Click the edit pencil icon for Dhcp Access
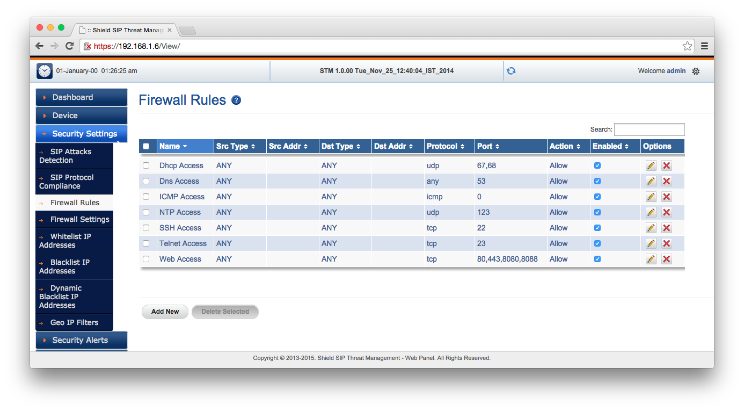Screen dimensions: 744x411 click(x=651, y=165)
